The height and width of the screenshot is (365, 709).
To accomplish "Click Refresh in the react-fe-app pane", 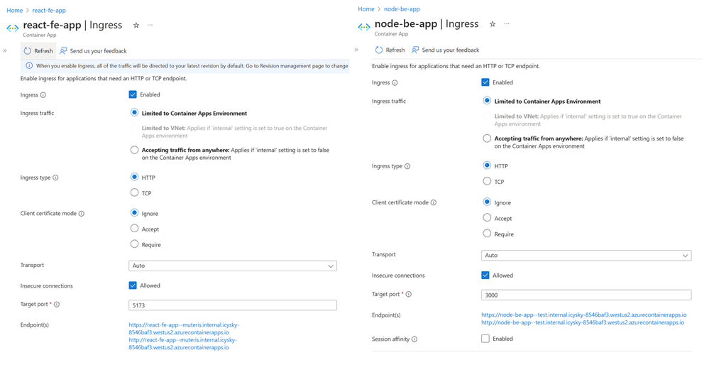I will (x=38, y=51).
